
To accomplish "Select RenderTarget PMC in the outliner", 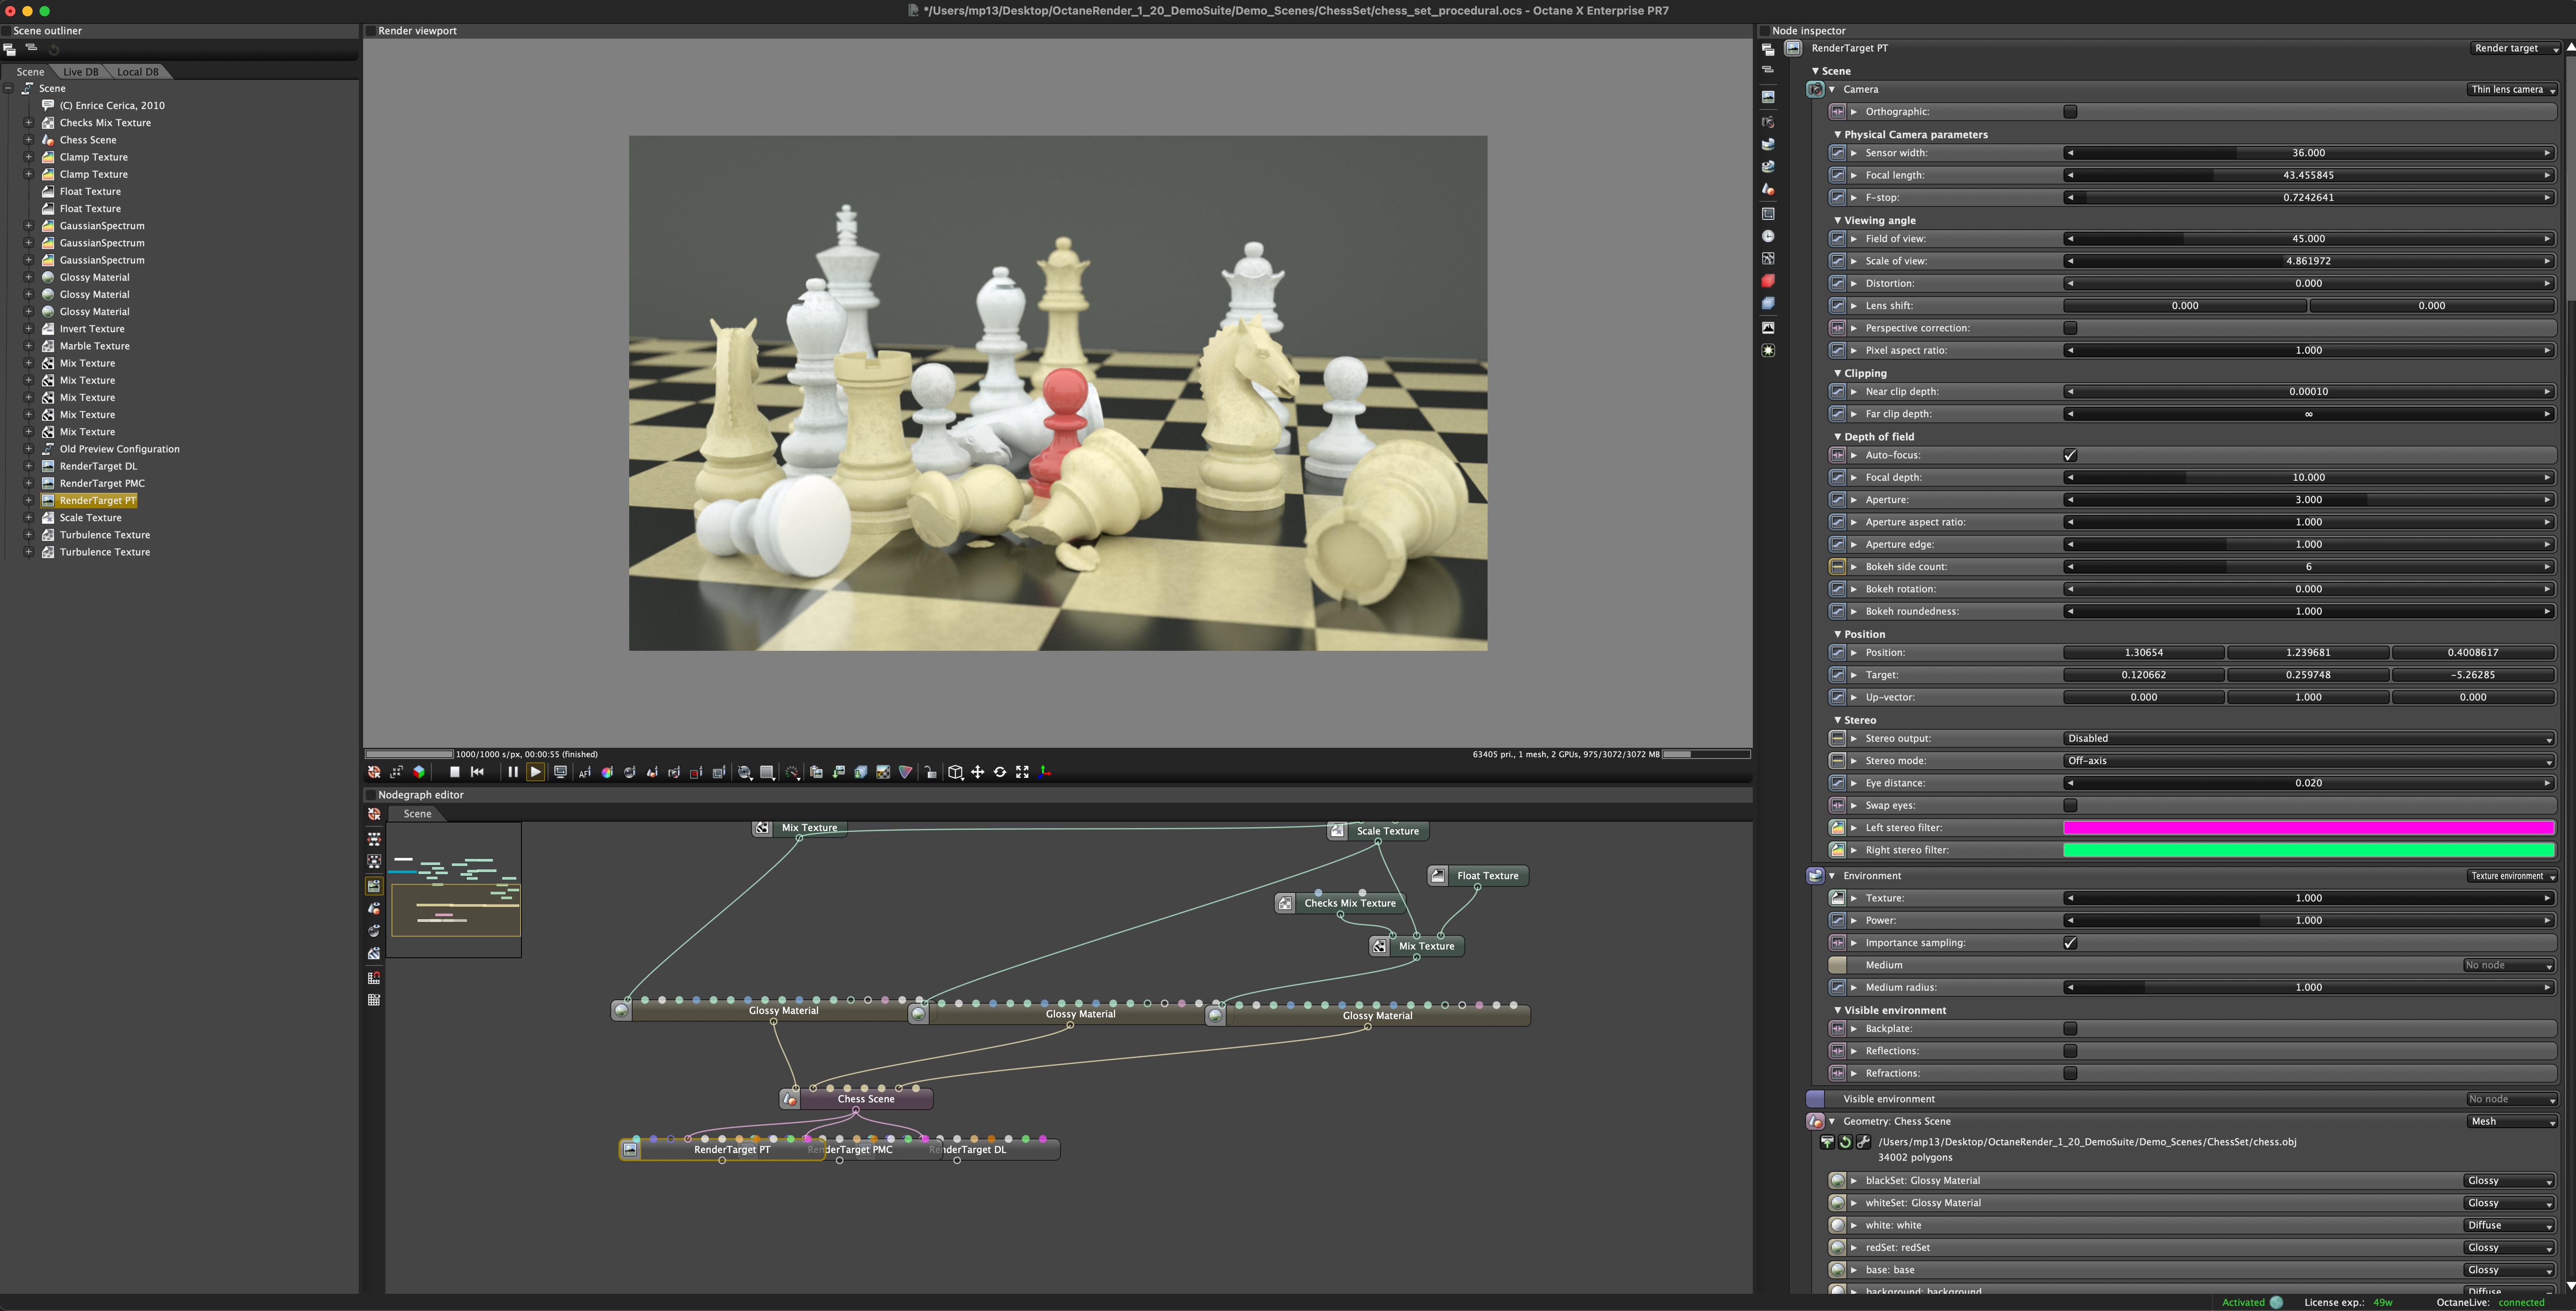I will (102, 483).
